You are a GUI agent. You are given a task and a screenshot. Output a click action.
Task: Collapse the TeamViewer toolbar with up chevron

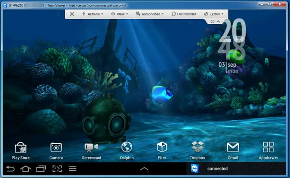(x=218, y=21)
